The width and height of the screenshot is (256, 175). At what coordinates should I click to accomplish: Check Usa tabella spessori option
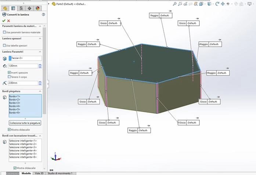(4, 45)
